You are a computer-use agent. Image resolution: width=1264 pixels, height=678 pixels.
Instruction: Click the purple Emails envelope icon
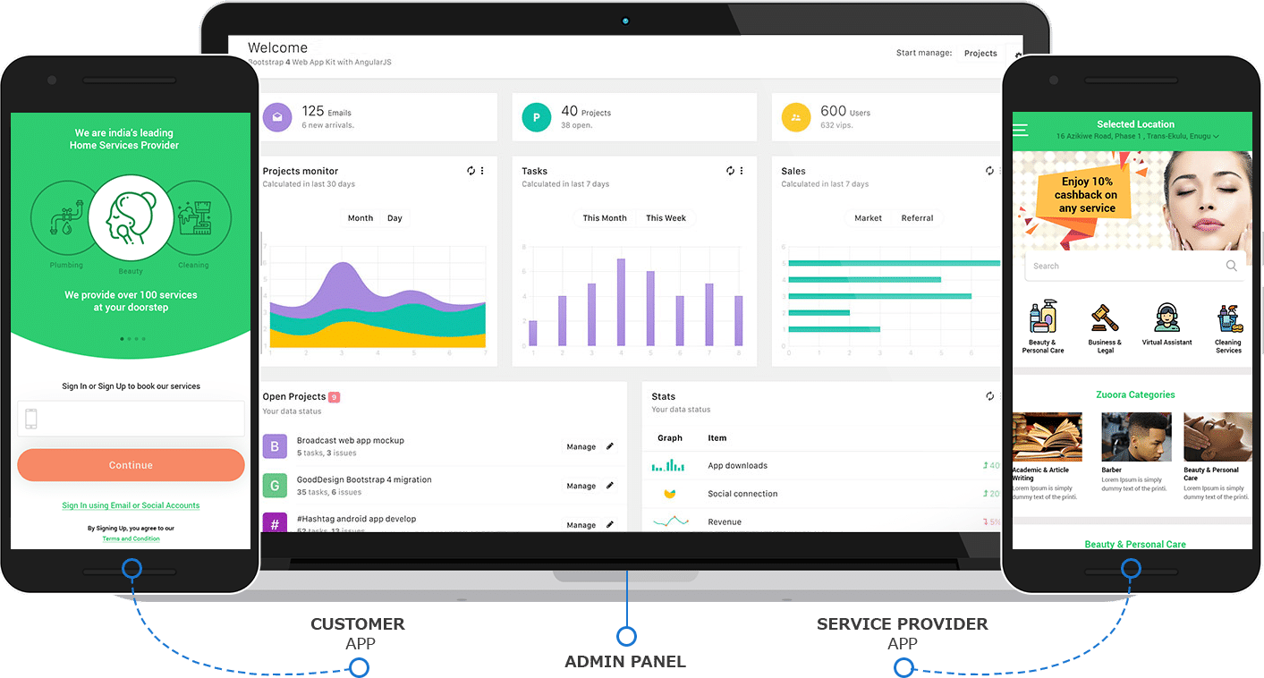[x=277, y=117]
